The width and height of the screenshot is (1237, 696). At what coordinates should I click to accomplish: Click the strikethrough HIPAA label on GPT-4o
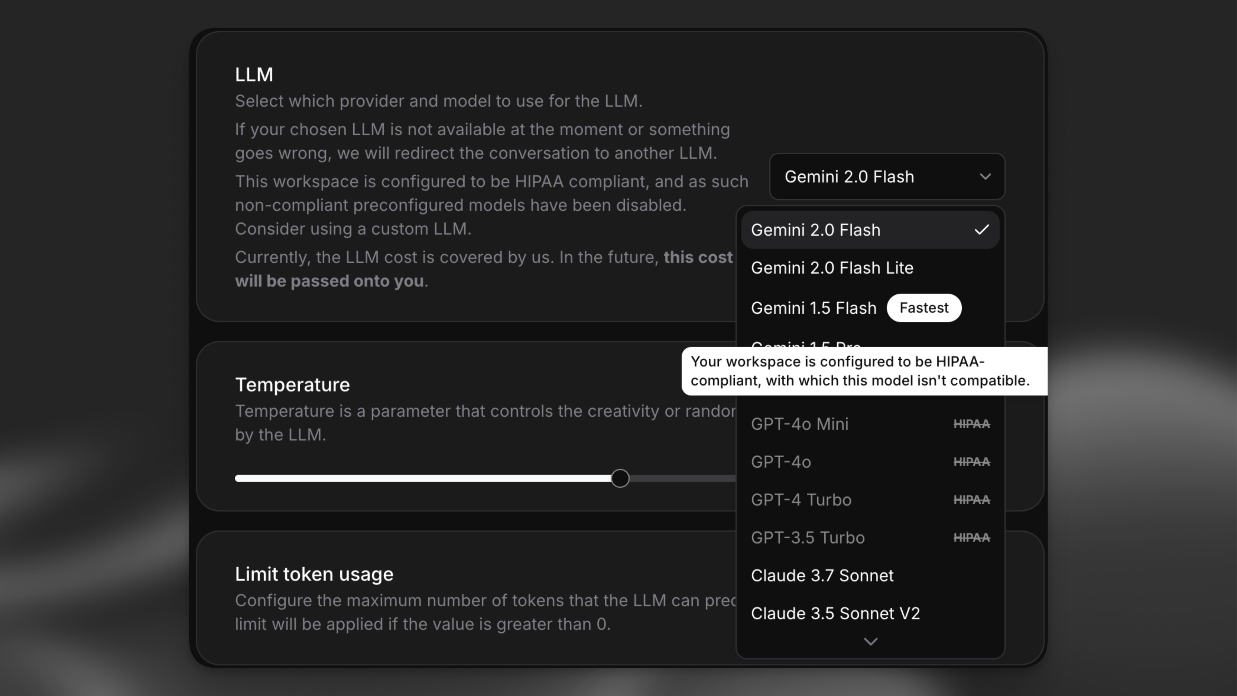coord(971,461)
